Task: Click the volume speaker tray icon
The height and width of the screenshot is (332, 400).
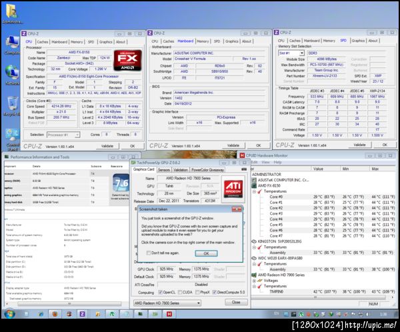Action: 367,314
